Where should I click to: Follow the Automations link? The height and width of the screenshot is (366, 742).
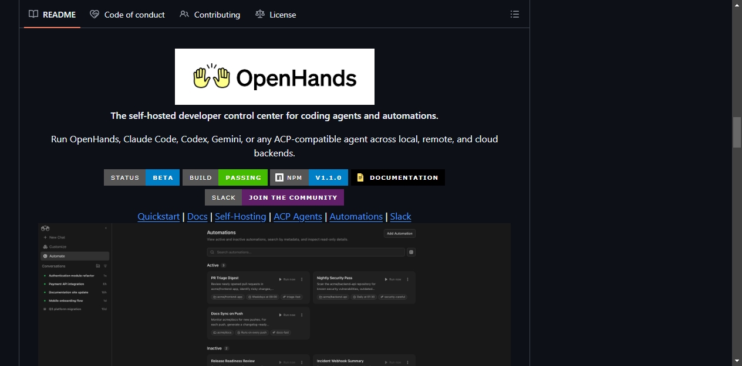(x=356, y=216)
